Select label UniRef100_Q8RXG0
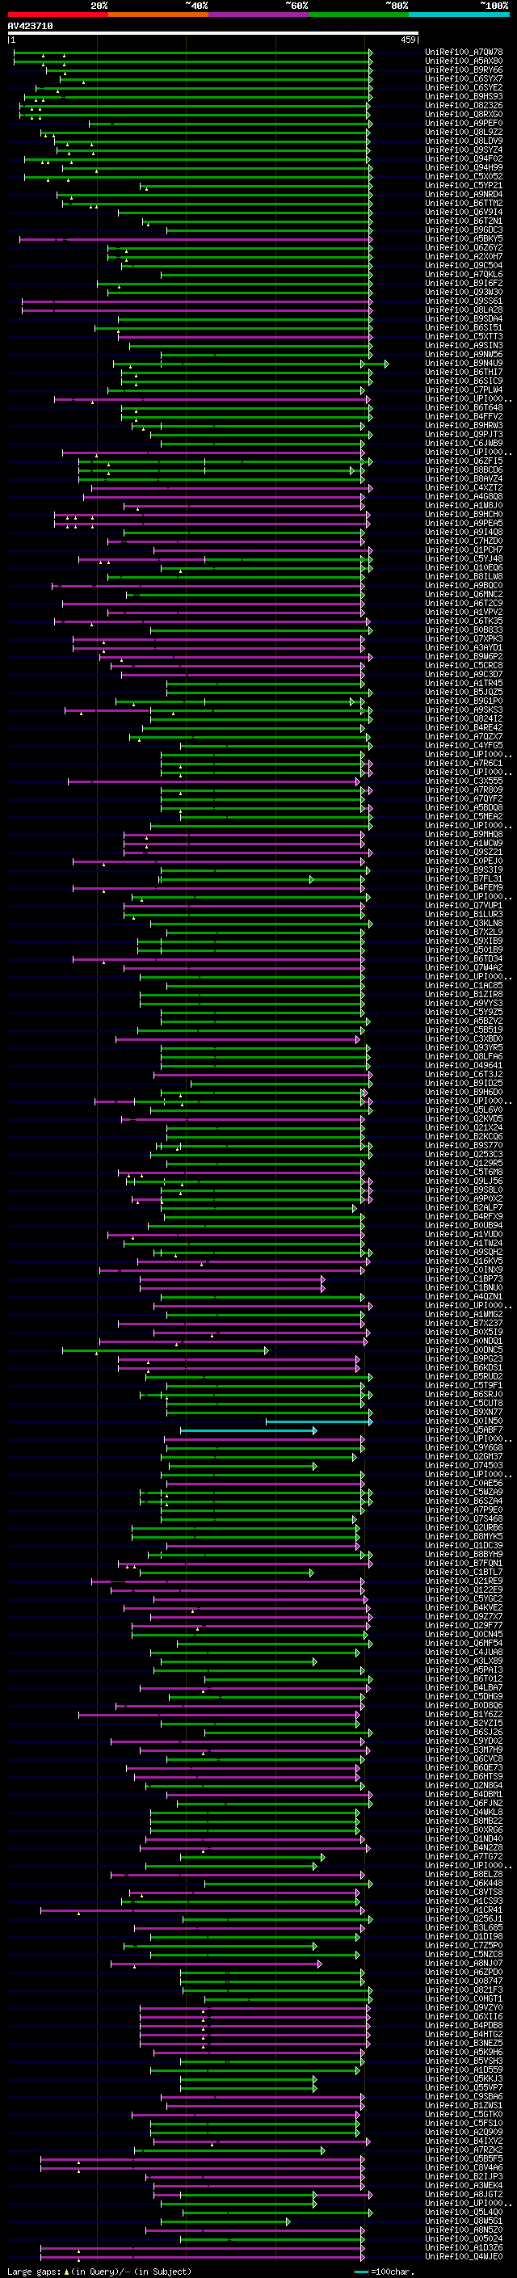The image size is (517, 2278). [x=464, y=114]
